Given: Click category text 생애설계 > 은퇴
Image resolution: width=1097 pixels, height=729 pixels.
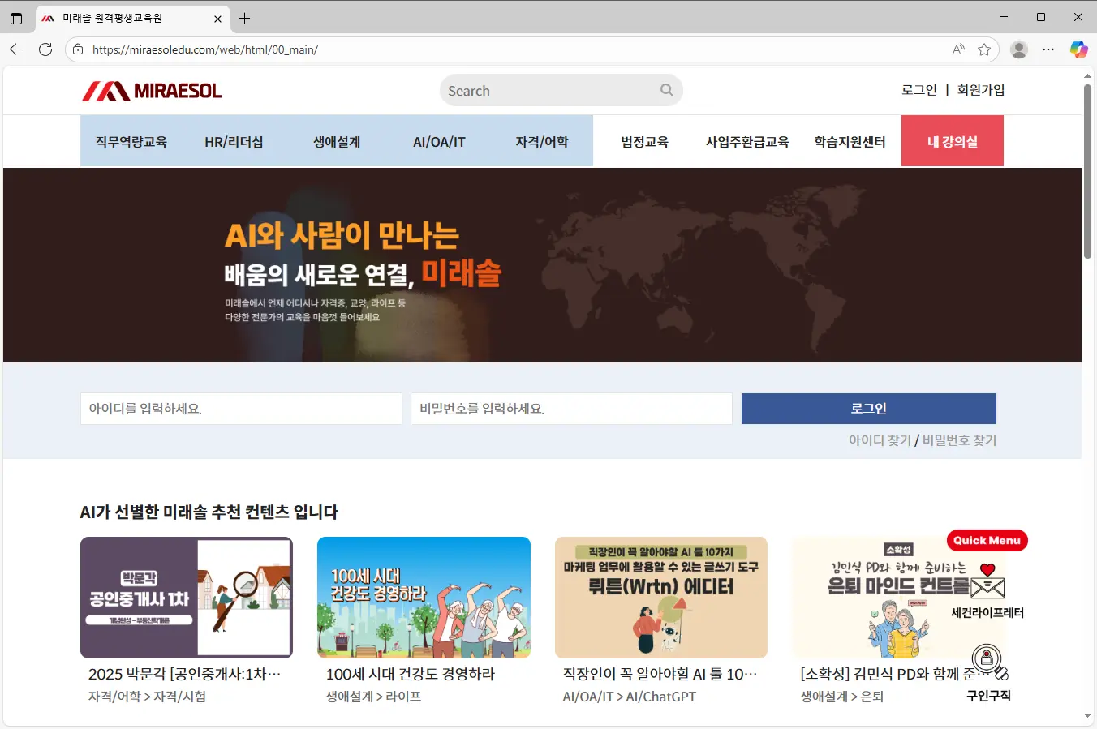Looking at the screenshot, I should click(842, 697).
